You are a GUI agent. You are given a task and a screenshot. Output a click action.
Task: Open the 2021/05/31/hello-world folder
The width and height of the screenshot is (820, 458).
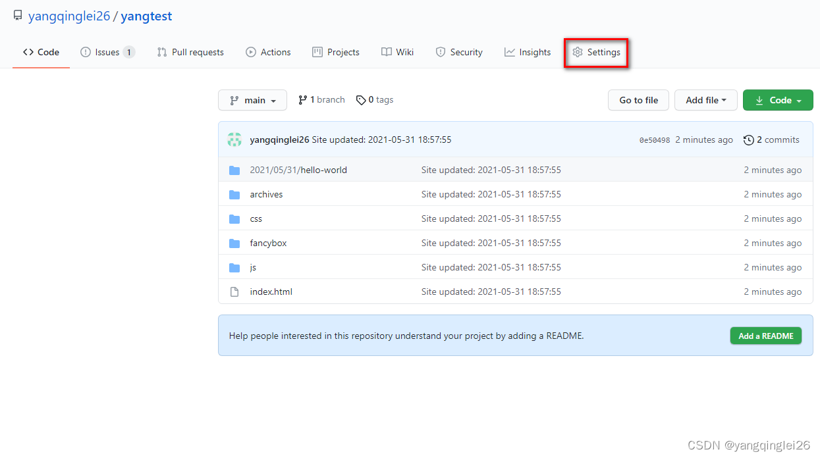click(298, 170)
